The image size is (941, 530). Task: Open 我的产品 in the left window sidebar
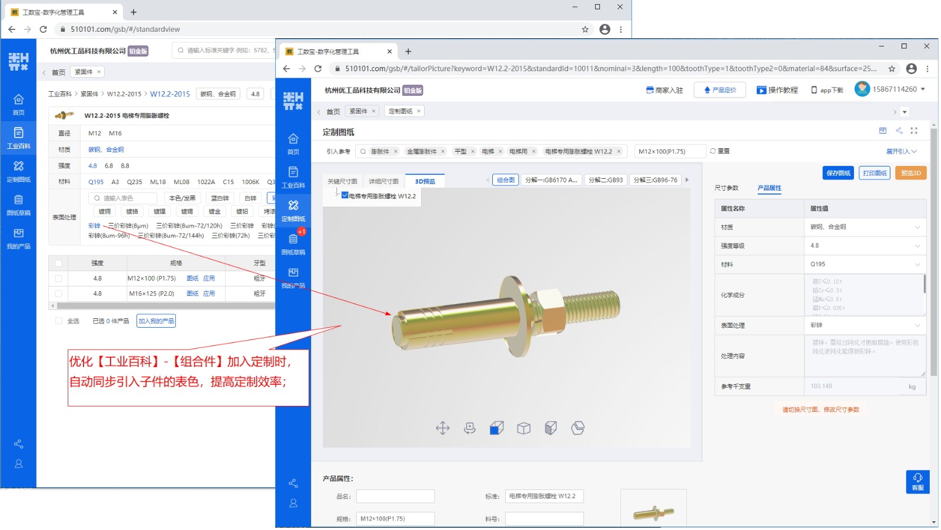18,238
